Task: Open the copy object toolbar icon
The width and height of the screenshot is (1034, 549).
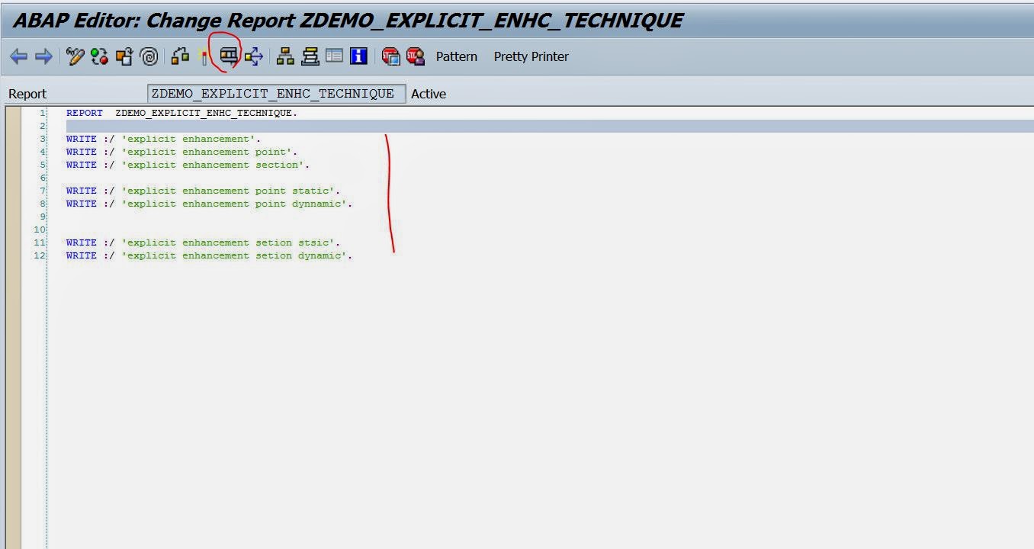Action: [x=124, y=56]
